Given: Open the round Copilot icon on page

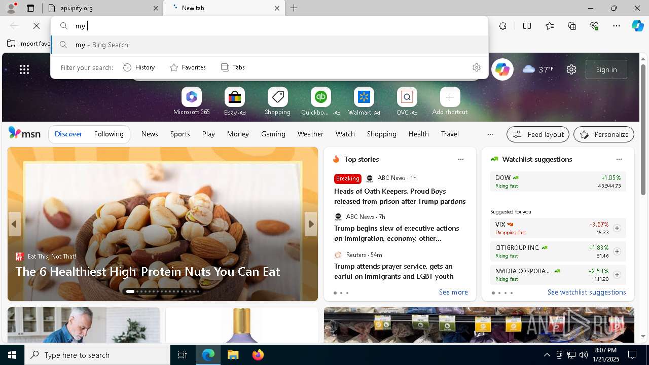Looking at the screenshot, I should point(502,69).
